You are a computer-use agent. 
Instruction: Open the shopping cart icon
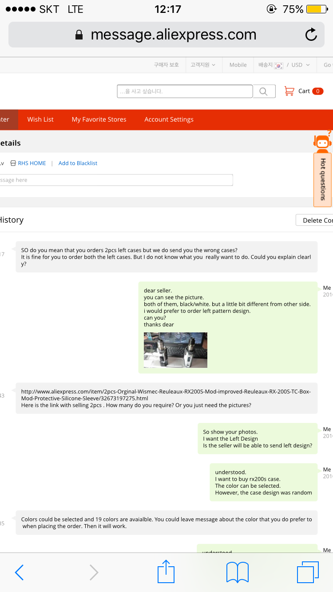[x=289, y=91]
